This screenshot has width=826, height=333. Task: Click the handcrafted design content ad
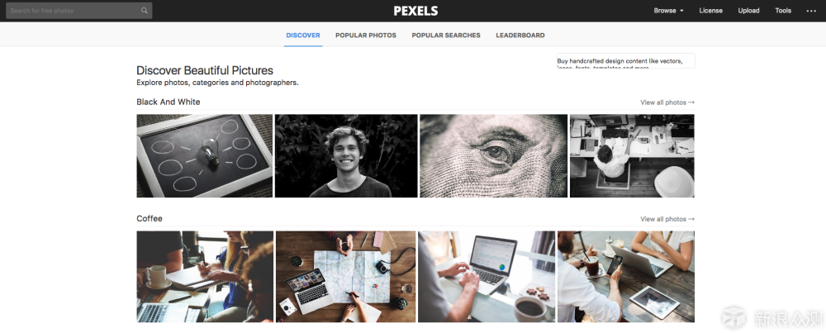click(626, 60)
